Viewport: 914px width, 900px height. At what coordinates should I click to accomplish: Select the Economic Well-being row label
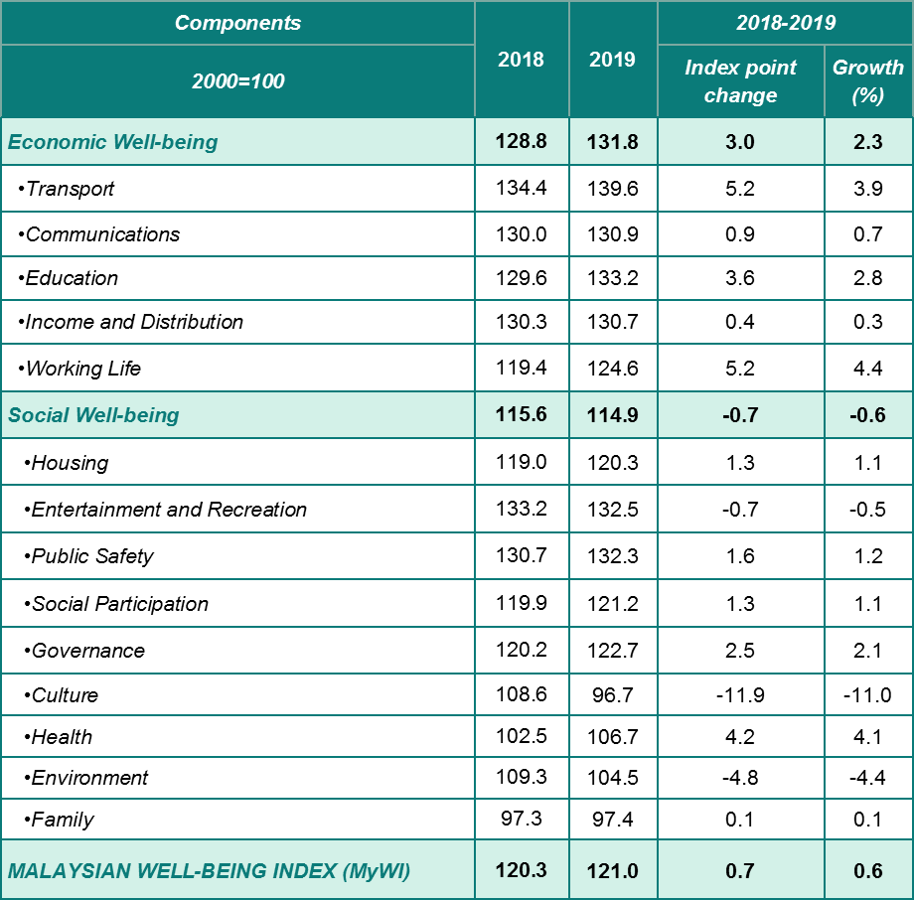pos(112,142)
